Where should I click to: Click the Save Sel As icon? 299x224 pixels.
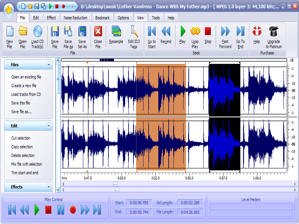[x=82, y=35]
